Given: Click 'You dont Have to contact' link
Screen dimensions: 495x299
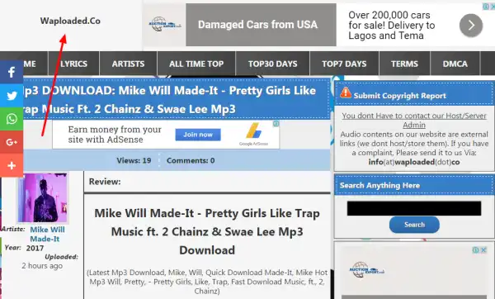Looking at the screenshot, I should point(414,120).
